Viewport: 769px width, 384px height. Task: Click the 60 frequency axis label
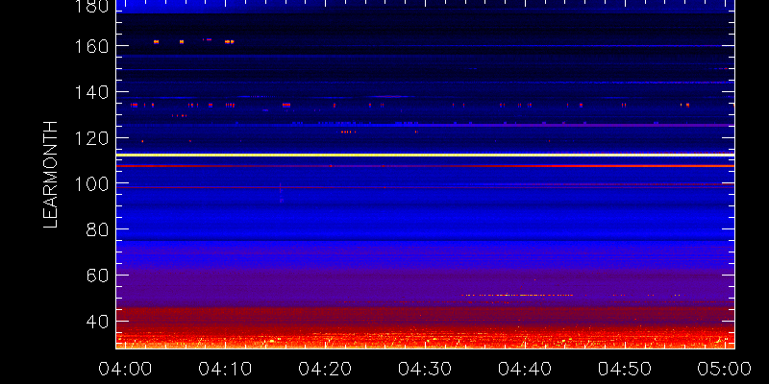coord(98,276)
